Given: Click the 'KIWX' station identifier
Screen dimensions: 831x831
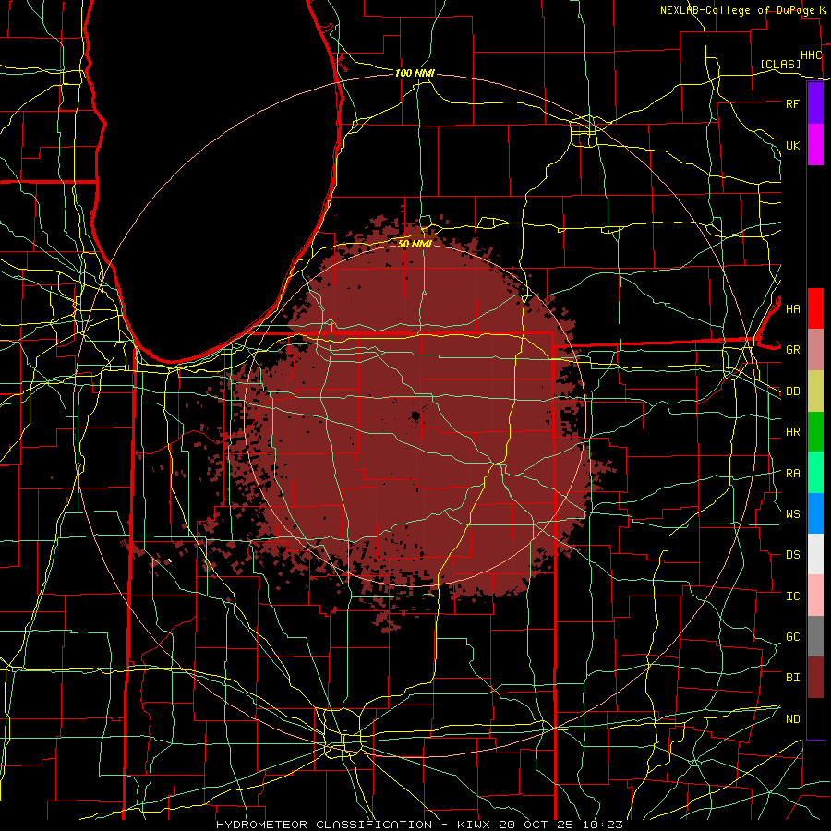Looking at the screenshot, I should click(x=475, y=825).
